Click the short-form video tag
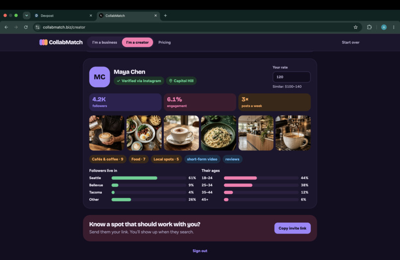This screenshot has width=400, height=260. point(202,159)
